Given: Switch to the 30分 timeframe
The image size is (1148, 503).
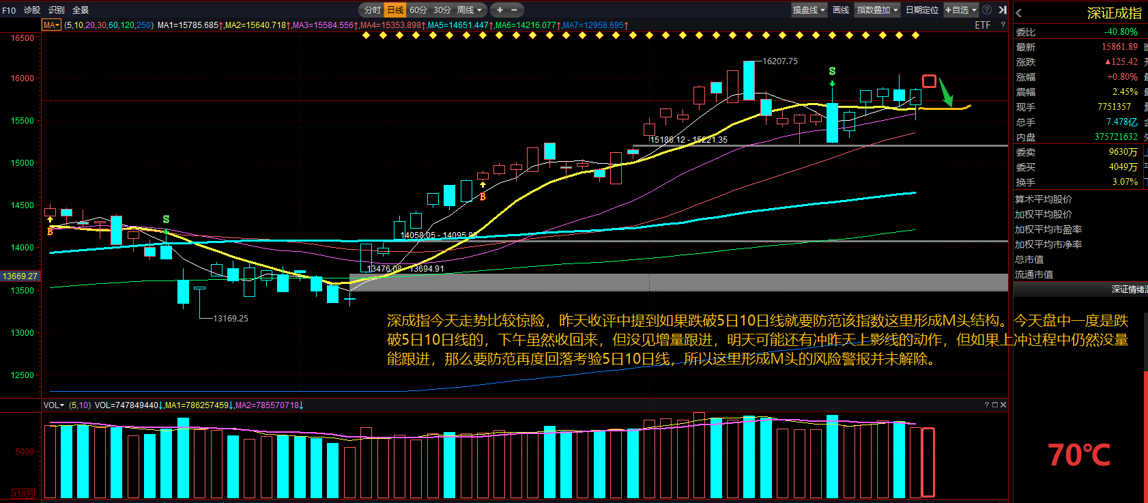Looking at the screenshot, I should click(x=442, y=10).
